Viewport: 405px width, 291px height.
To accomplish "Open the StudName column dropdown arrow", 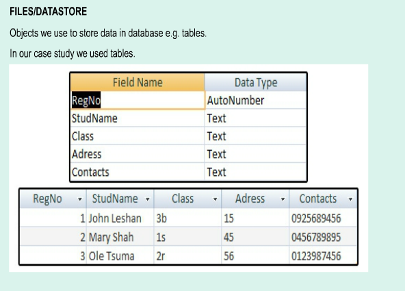I will tap(148, 199).
